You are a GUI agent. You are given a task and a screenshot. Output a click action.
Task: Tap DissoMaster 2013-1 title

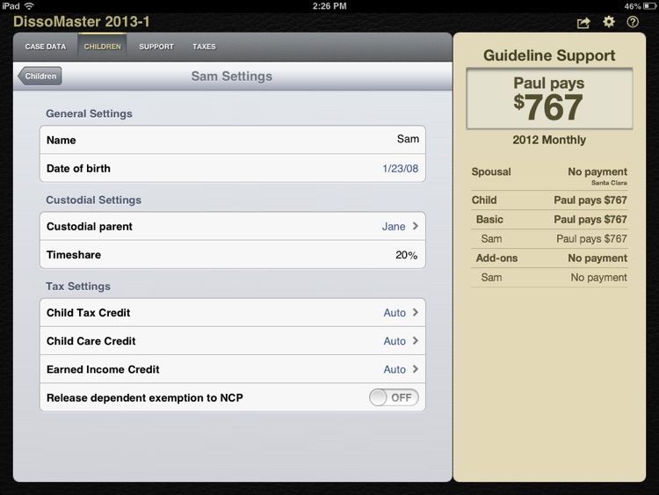[x=82, y=21]
